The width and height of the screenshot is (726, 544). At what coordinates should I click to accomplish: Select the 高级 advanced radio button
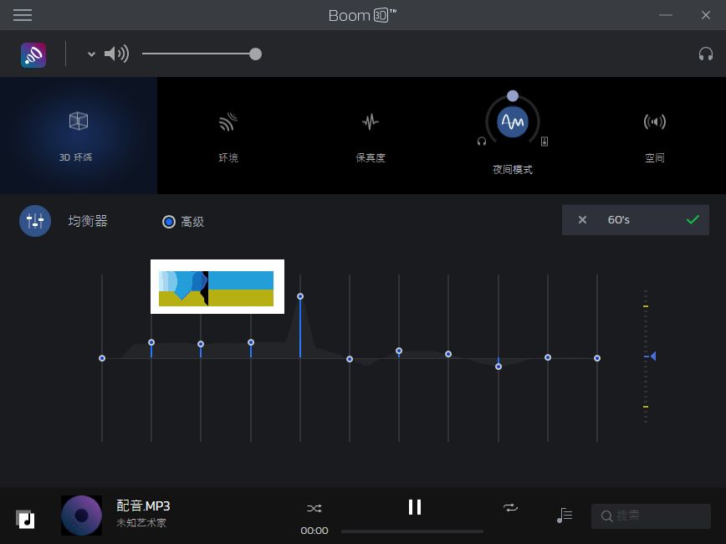tap(169, 222)
